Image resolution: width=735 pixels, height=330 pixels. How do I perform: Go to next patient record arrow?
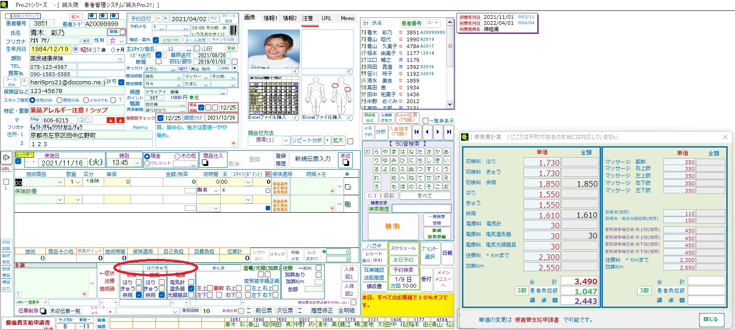click(438, 132)
